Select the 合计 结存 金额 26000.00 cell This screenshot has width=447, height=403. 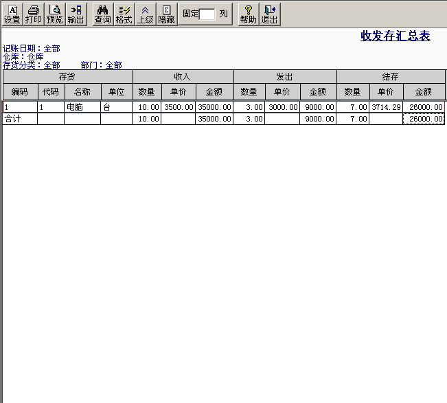point(424,119)
